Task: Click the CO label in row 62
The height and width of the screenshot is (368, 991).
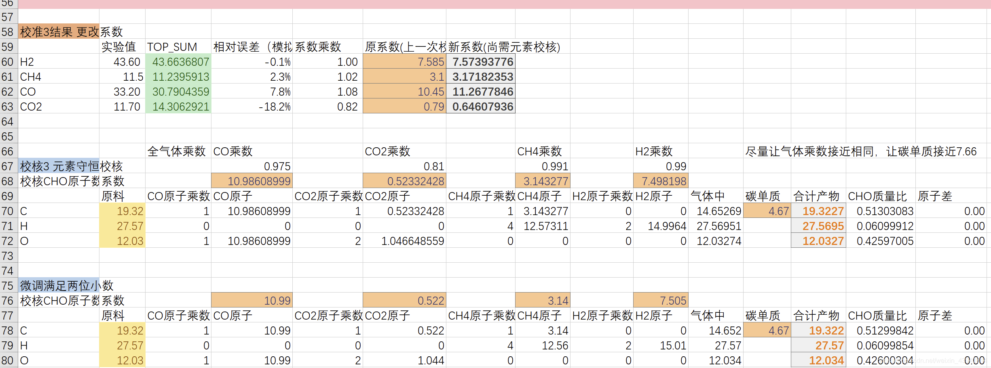Action: click(59, 91)
